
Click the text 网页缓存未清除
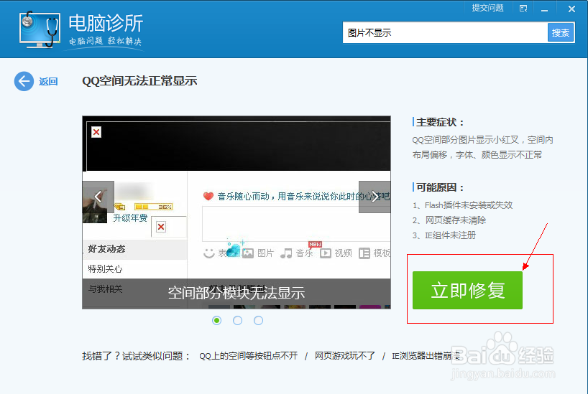pos(455,220)
